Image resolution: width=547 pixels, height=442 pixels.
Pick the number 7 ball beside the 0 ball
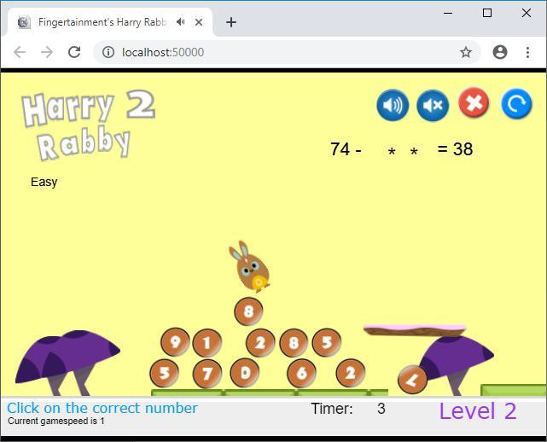pos(207,374)
